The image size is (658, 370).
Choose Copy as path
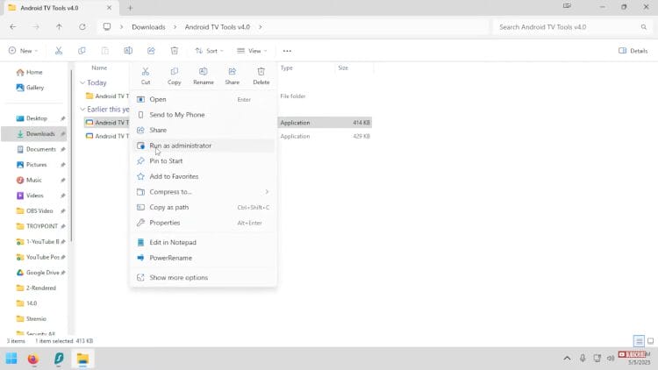tap(204, 207)
